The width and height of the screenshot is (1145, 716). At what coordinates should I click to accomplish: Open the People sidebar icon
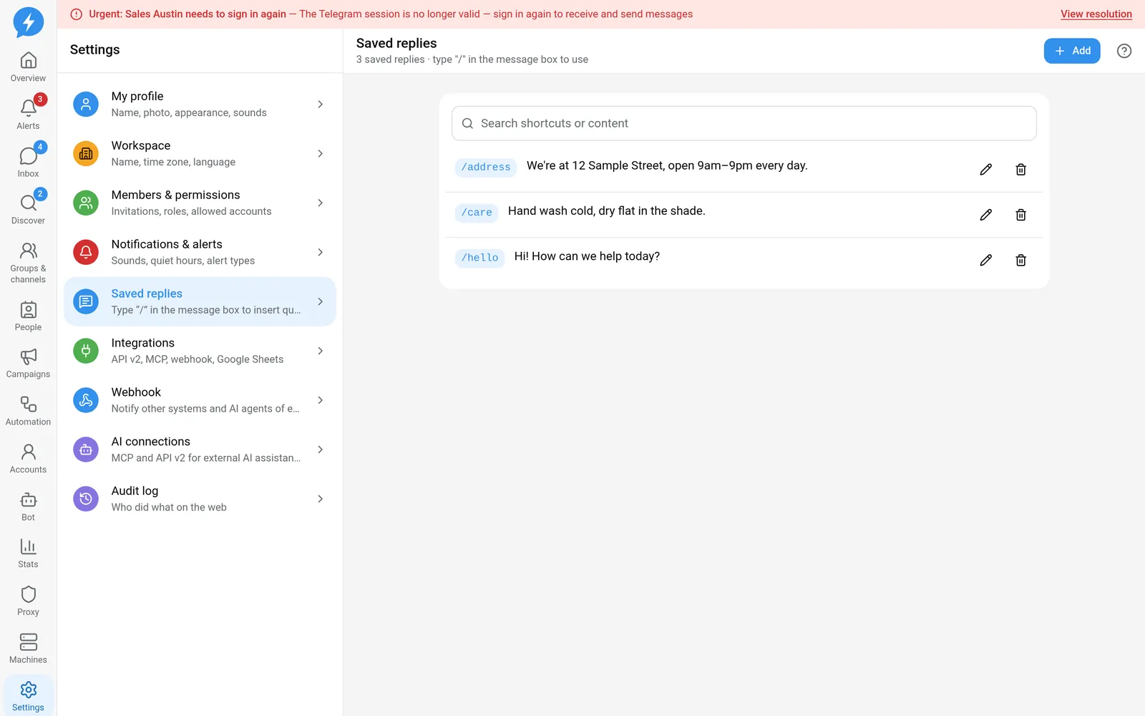coord(28,316)
